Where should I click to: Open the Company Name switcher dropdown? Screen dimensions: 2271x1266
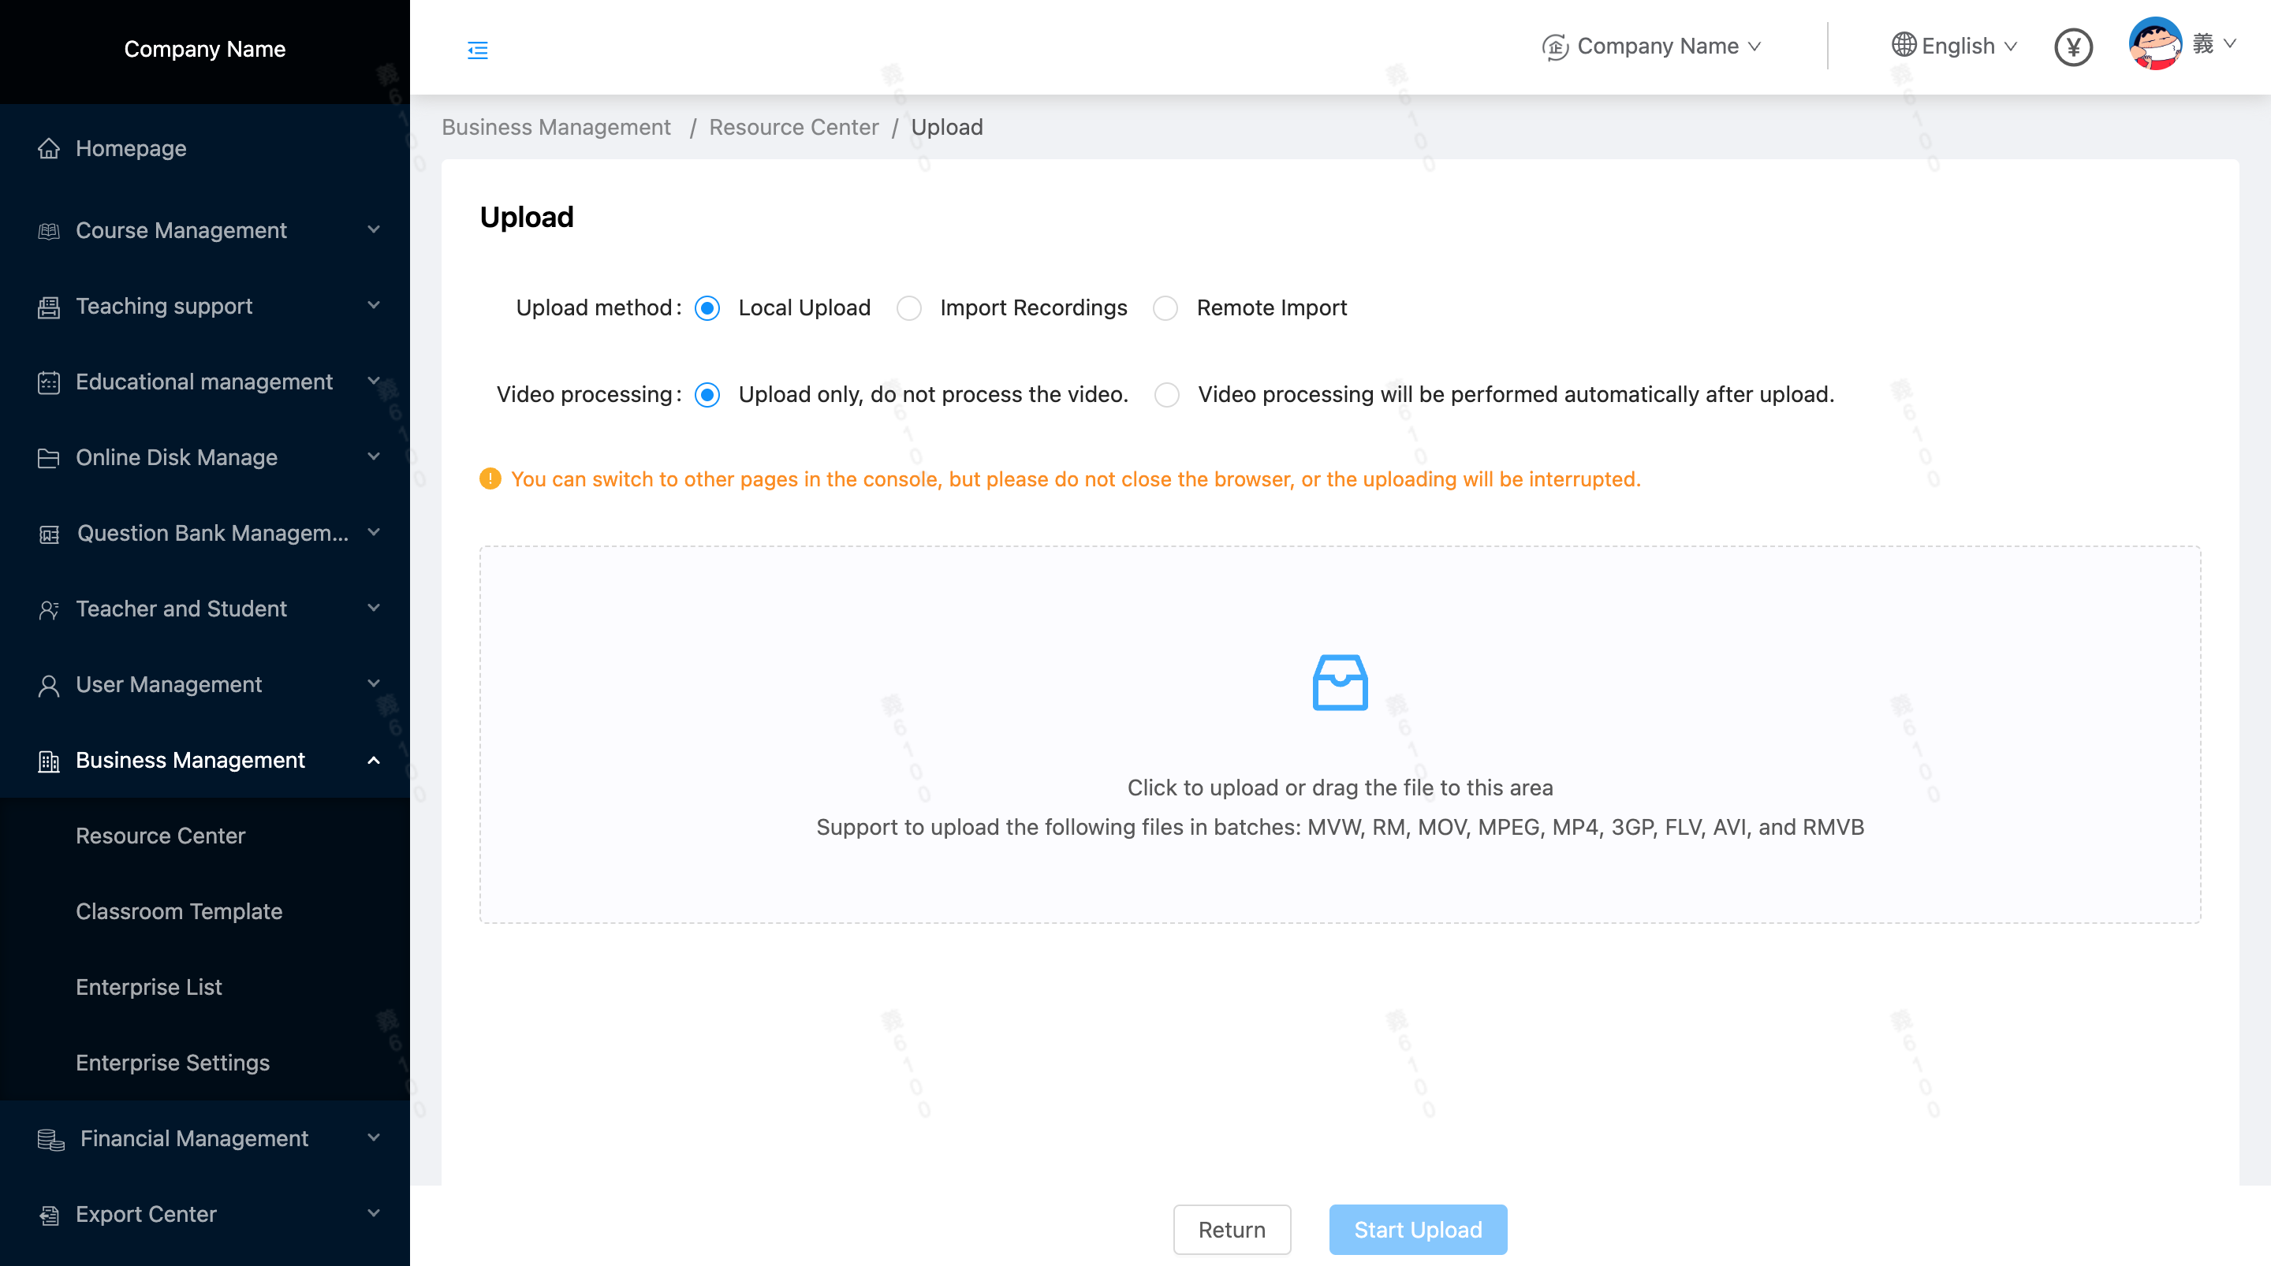pos(1651,46)
